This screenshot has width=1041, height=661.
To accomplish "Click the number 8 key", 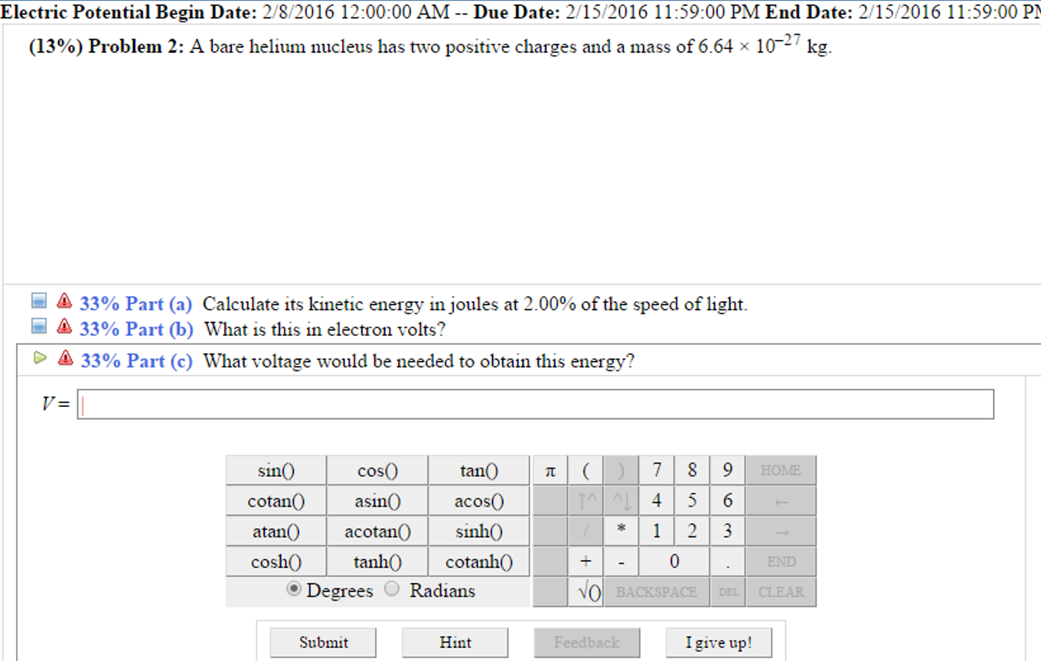I will (x=692, y=471).
